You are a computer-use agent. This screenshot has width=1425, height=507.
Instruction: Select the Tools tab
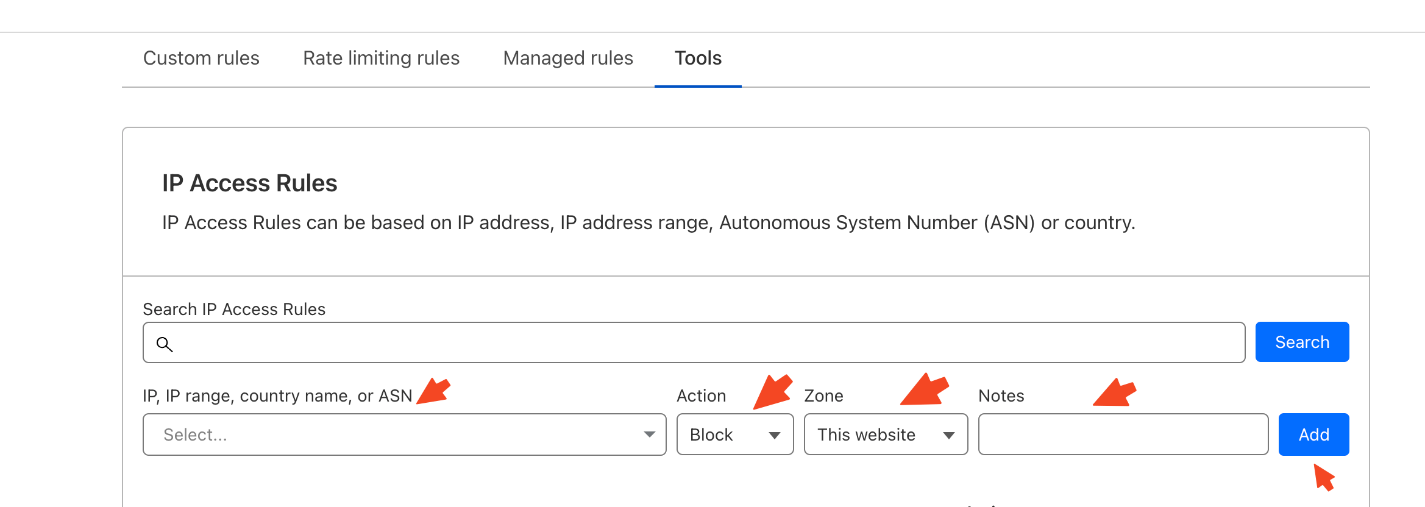pyautogui.click(x=698, y=58)
